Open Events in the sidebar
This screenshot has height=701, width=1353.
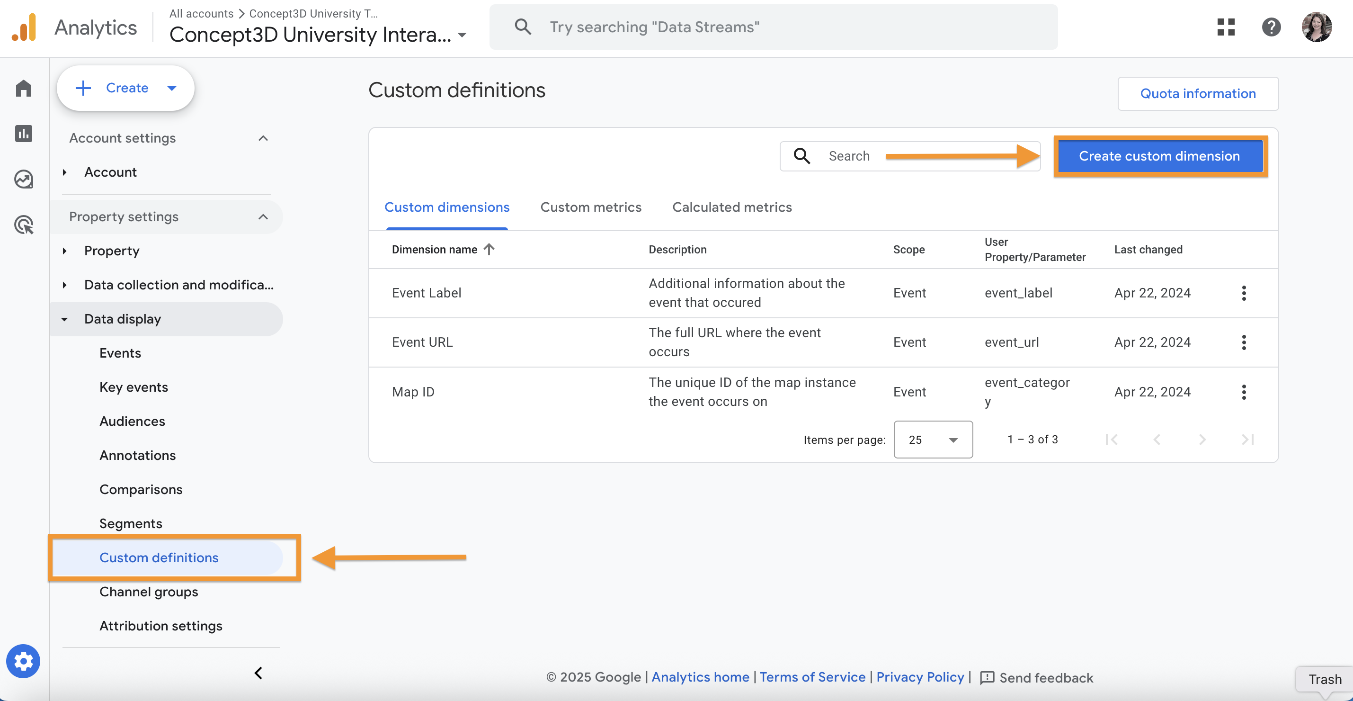point(120,353)
